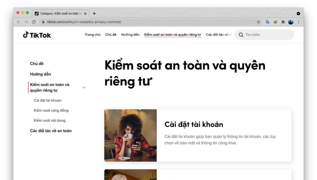Click the browser forward arrow
317x180 pixels.
point(26,22)
